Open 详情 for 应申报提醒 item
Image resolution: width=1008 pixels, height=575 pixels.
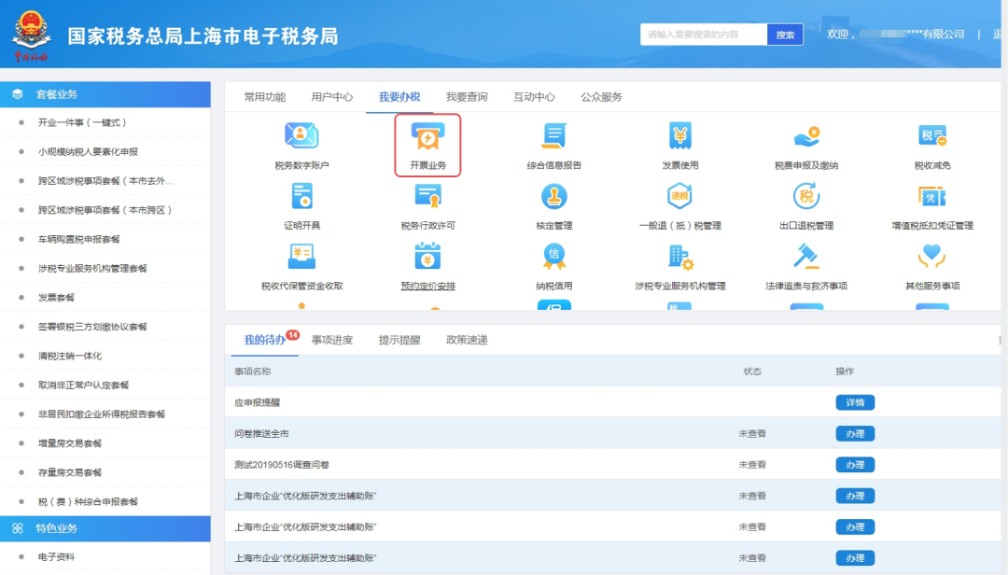pos(854,401)
